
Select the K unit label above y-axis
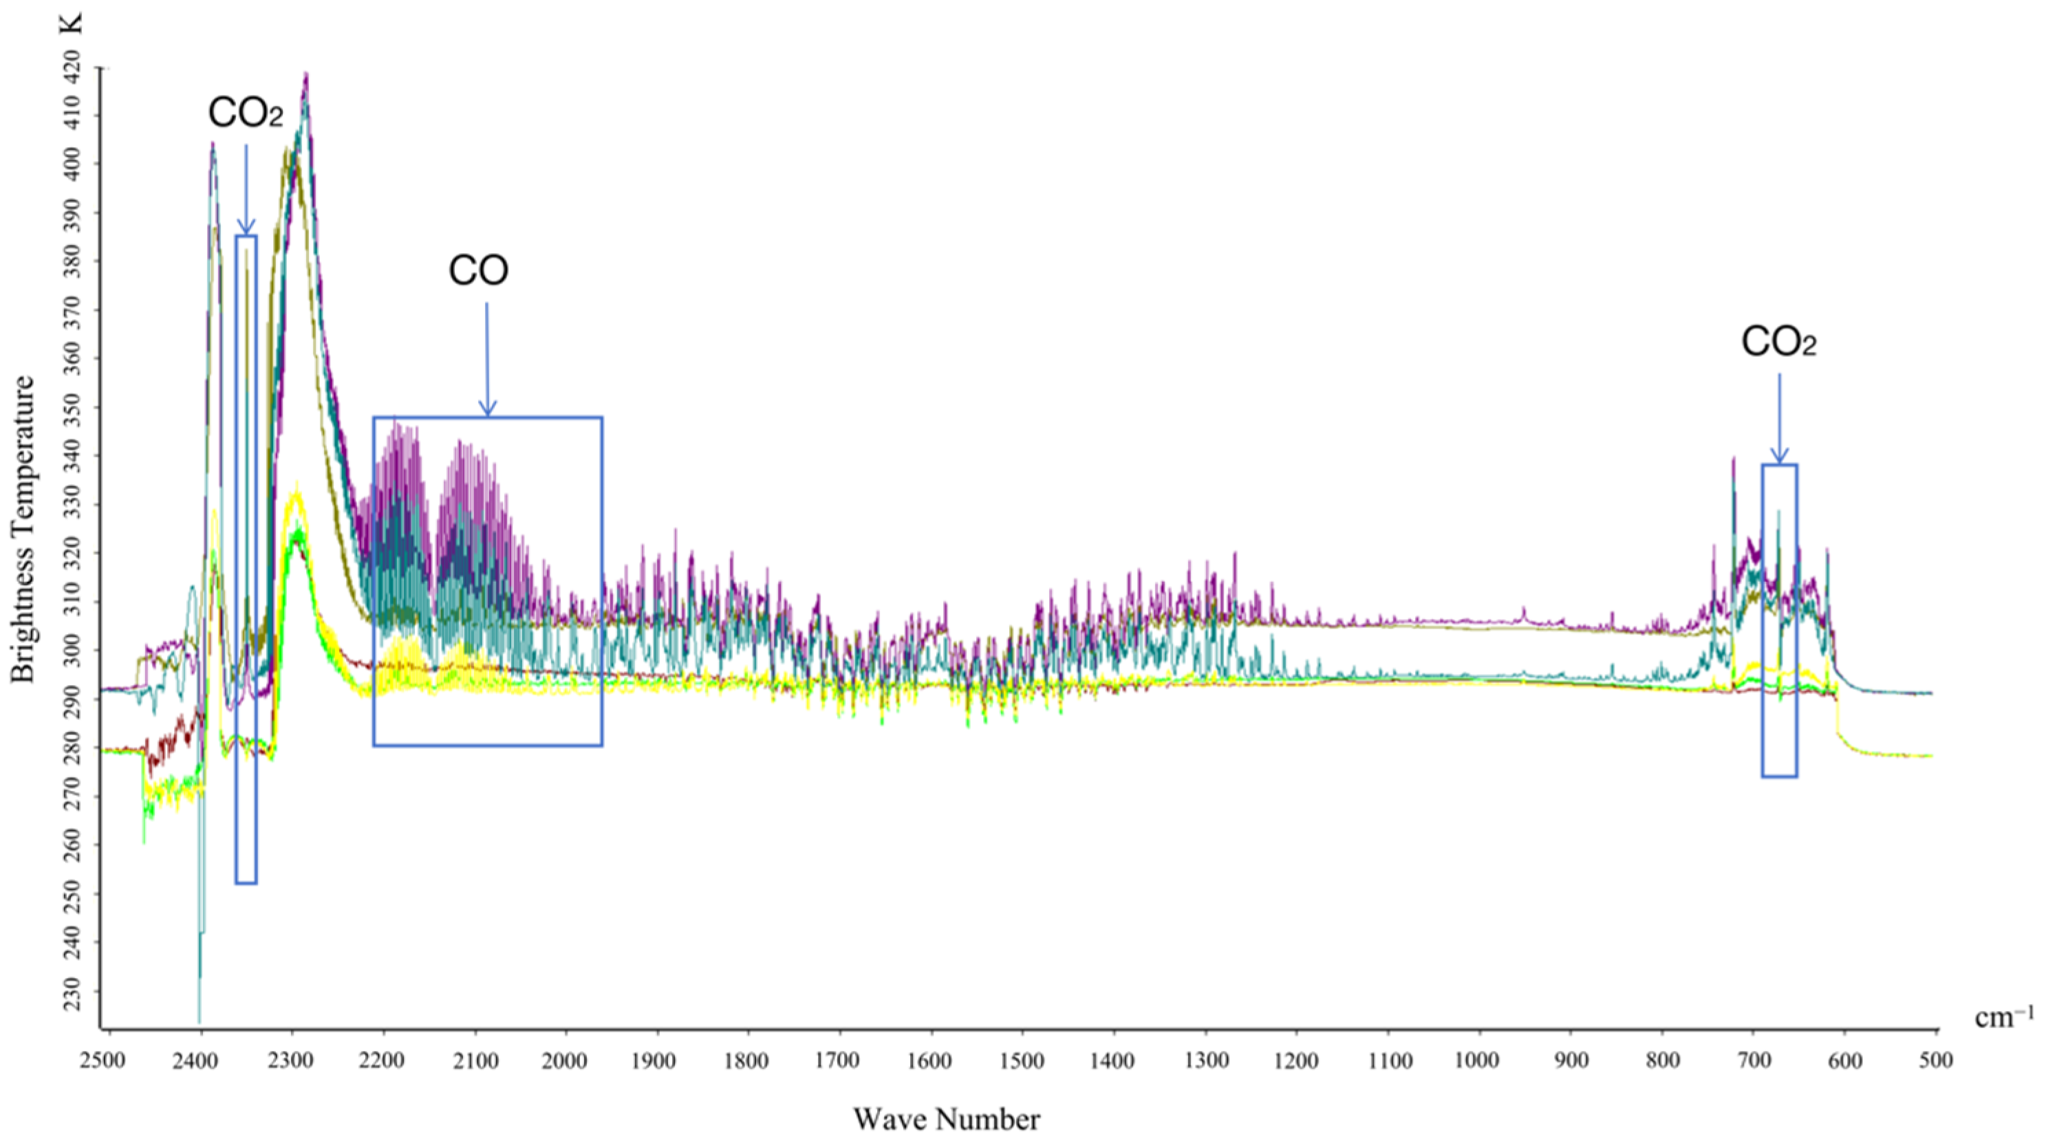click(71, 24)
